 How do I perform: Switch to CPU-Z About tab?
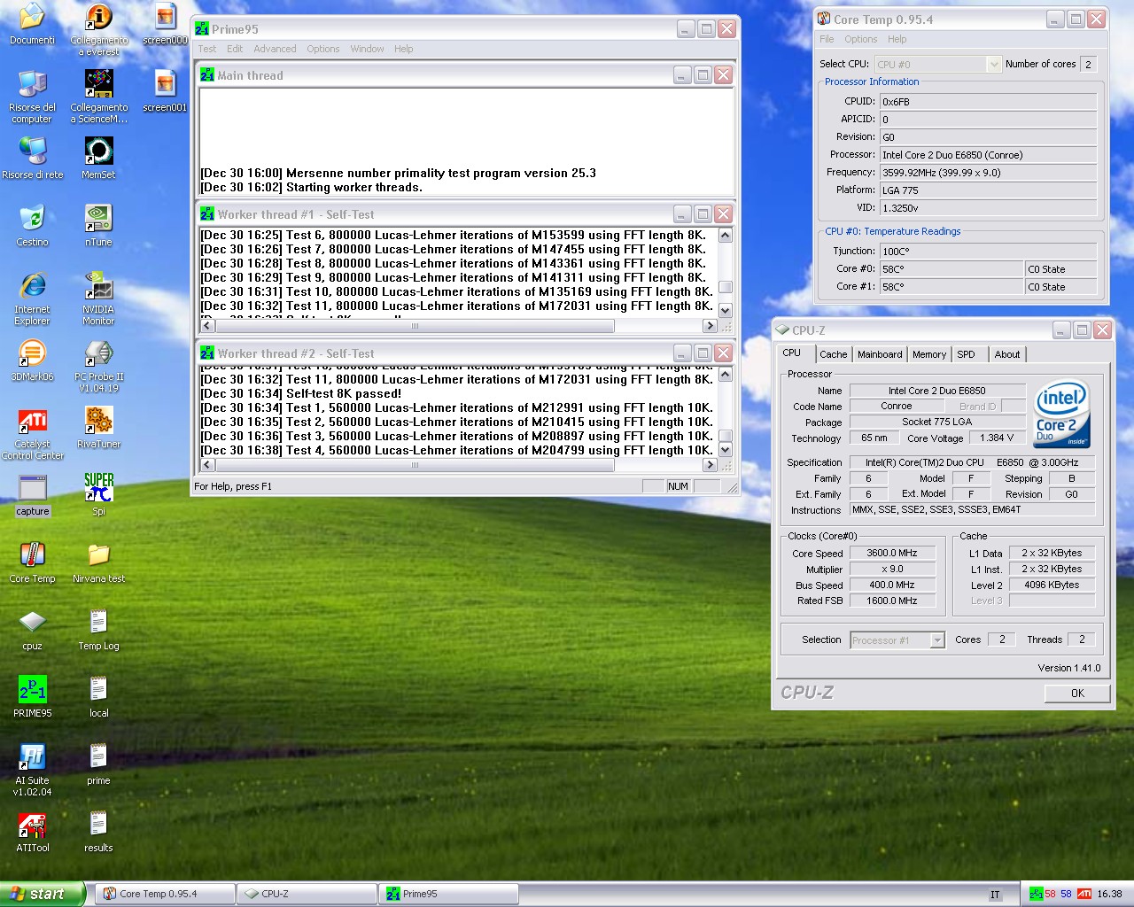1006,354
